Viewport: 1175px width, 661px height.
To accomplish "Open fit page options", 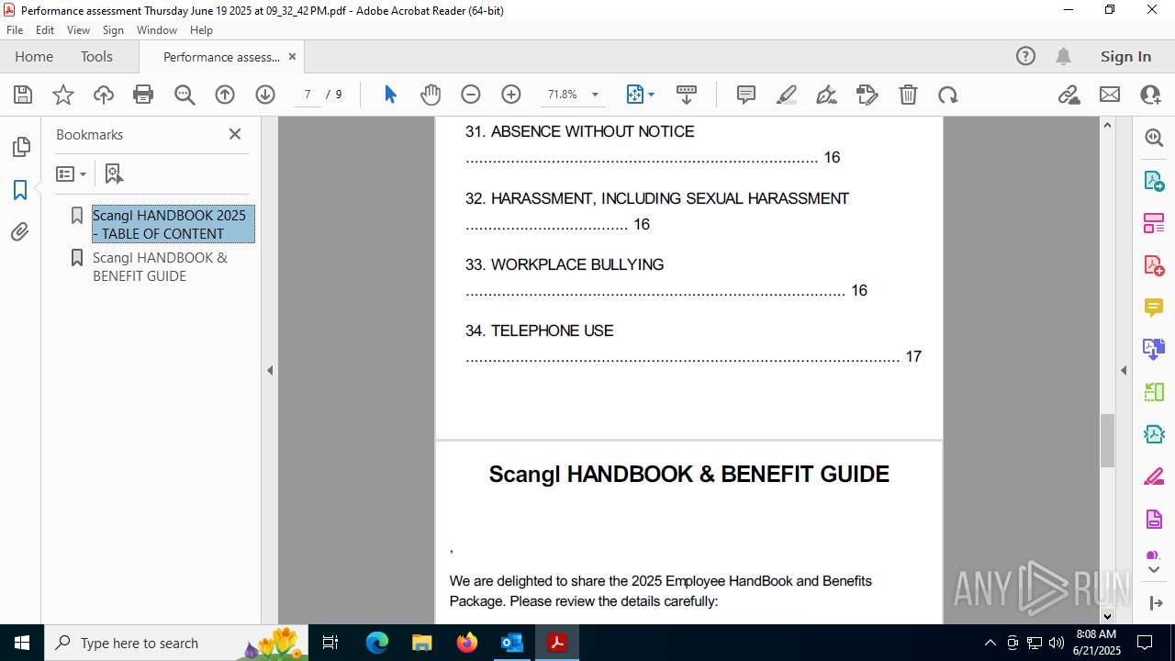I will (x=640, y=95).
